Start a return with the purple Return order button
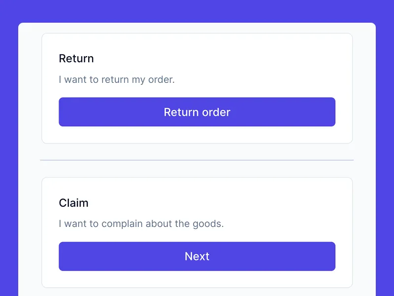 pyautogui.click(x=197, y=112)
